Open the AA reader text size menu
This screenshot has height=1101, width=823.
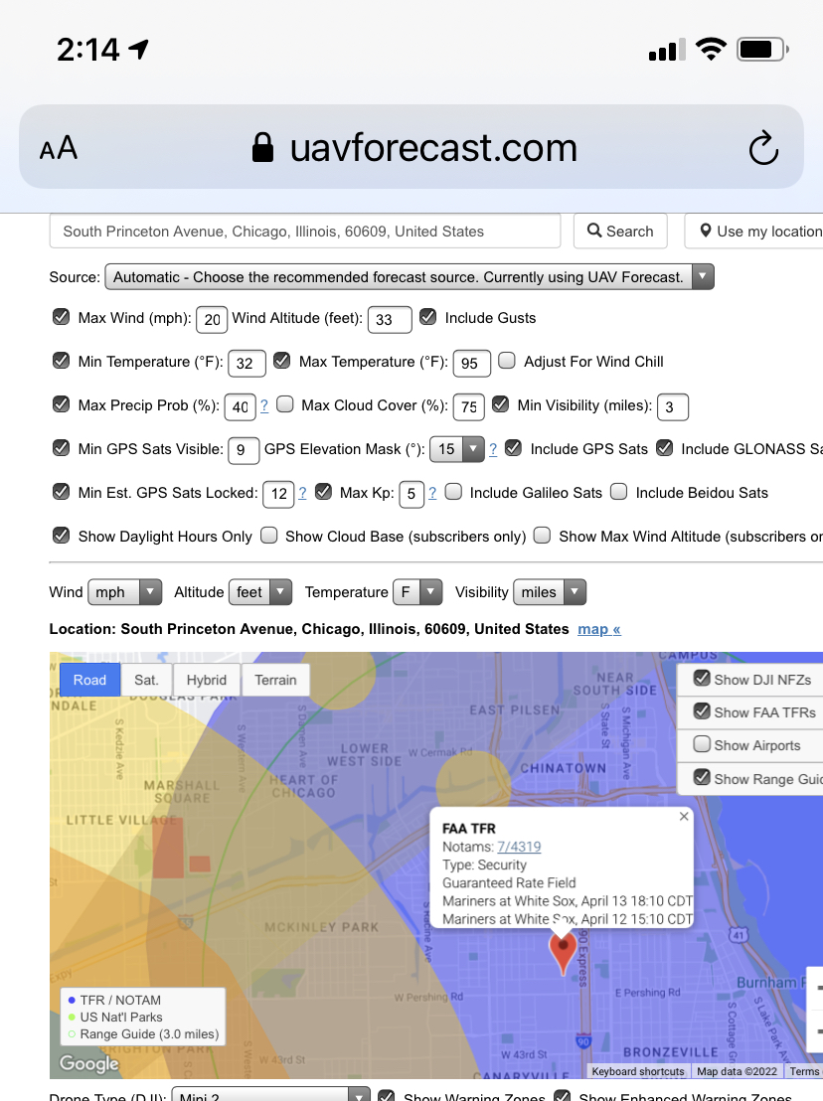59,148
